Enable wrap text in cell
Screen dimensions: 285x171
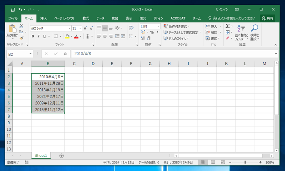pyautogui.click(x=131, y=28)
